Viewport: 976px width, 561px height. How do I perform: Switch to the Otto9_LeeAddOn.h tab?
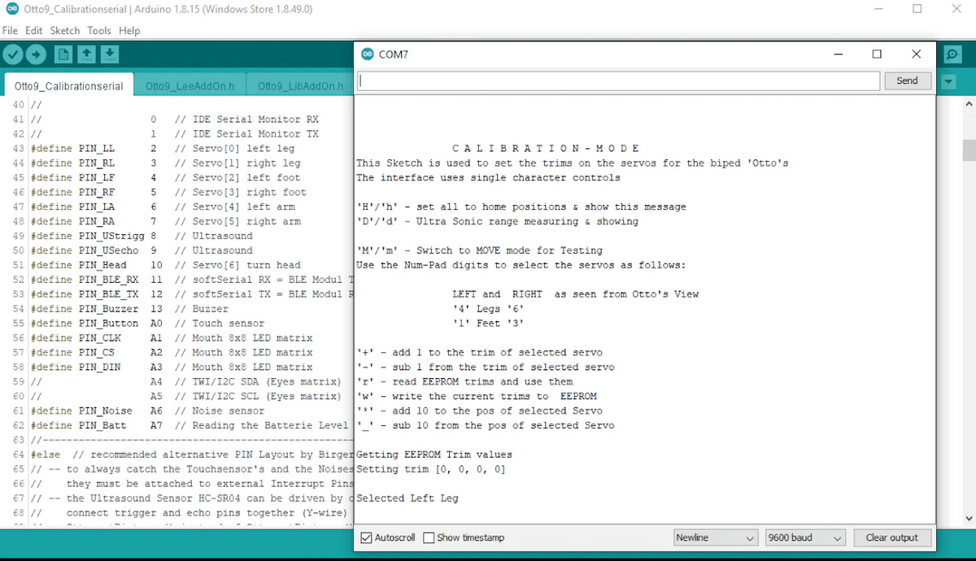[190, 86]
